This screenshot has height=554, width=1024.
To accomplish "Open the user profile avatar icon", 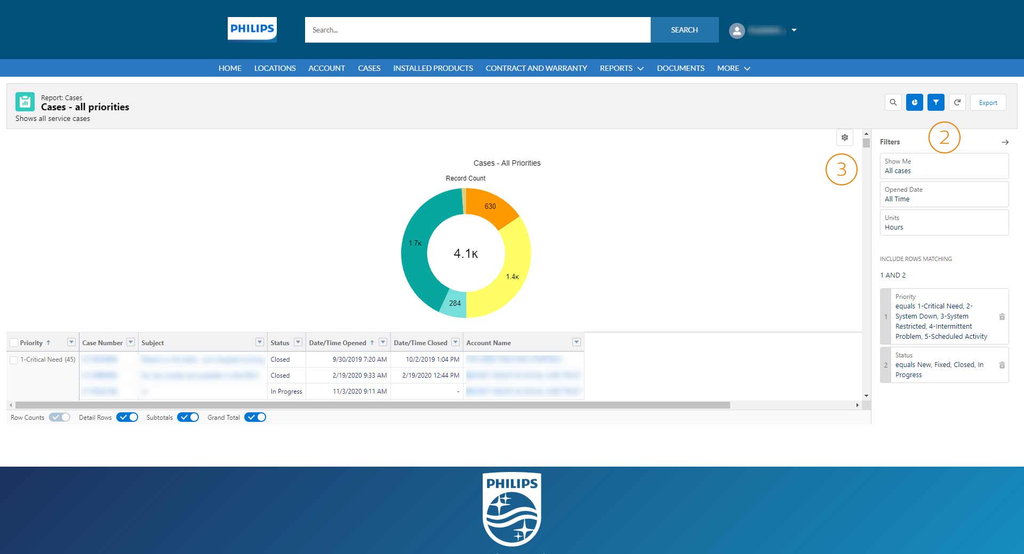I will tap(737, 30).
